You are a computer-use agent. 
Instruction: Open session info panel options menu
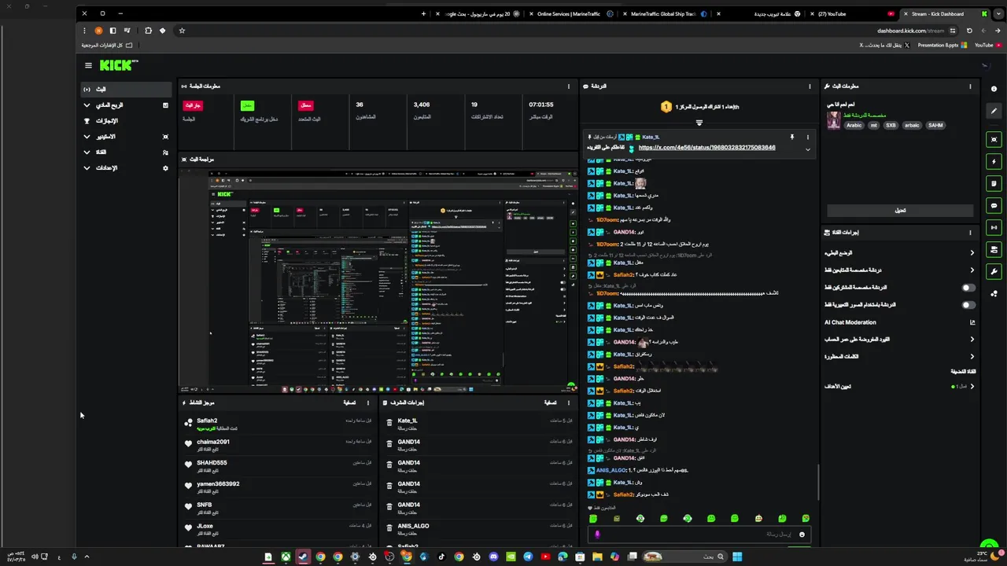point(569,86)
